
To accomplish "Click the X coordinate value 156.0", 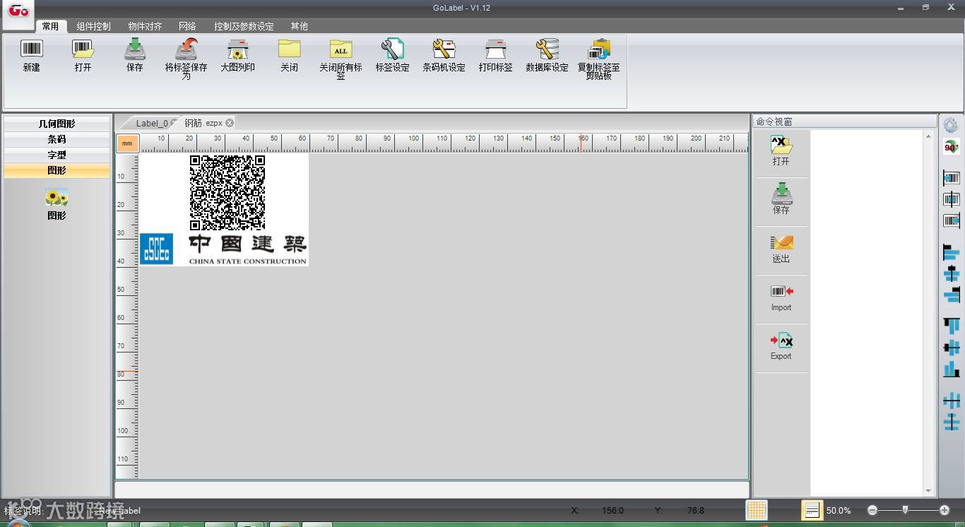I will pyautogui.click(x=612, y=510).
